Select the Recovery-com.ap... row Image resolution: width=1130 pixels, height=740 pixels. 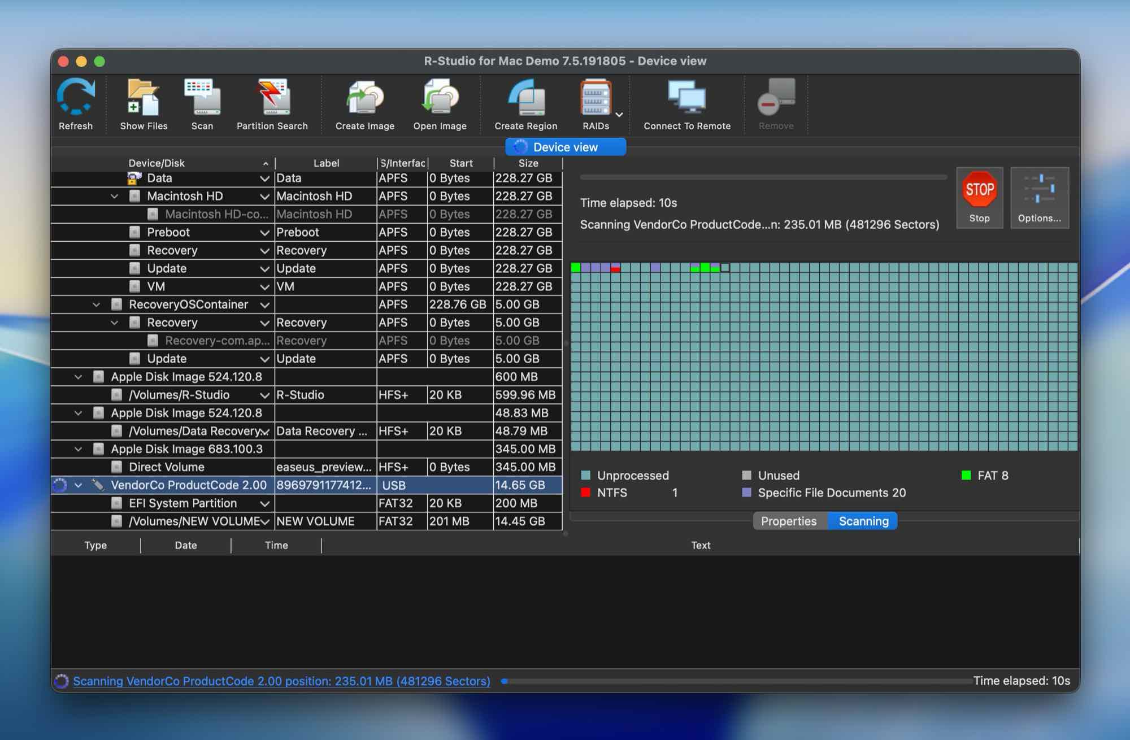[x=306, y=341]
